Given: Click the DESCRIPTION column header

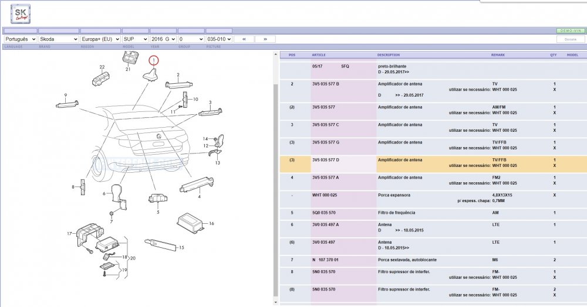Looking at the screenshot, I should 389,55.
